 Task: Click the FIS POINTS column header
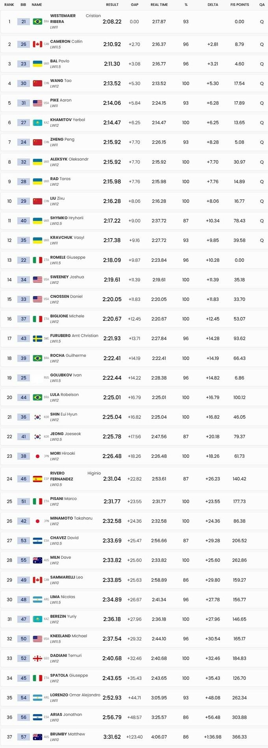[240, 5]
